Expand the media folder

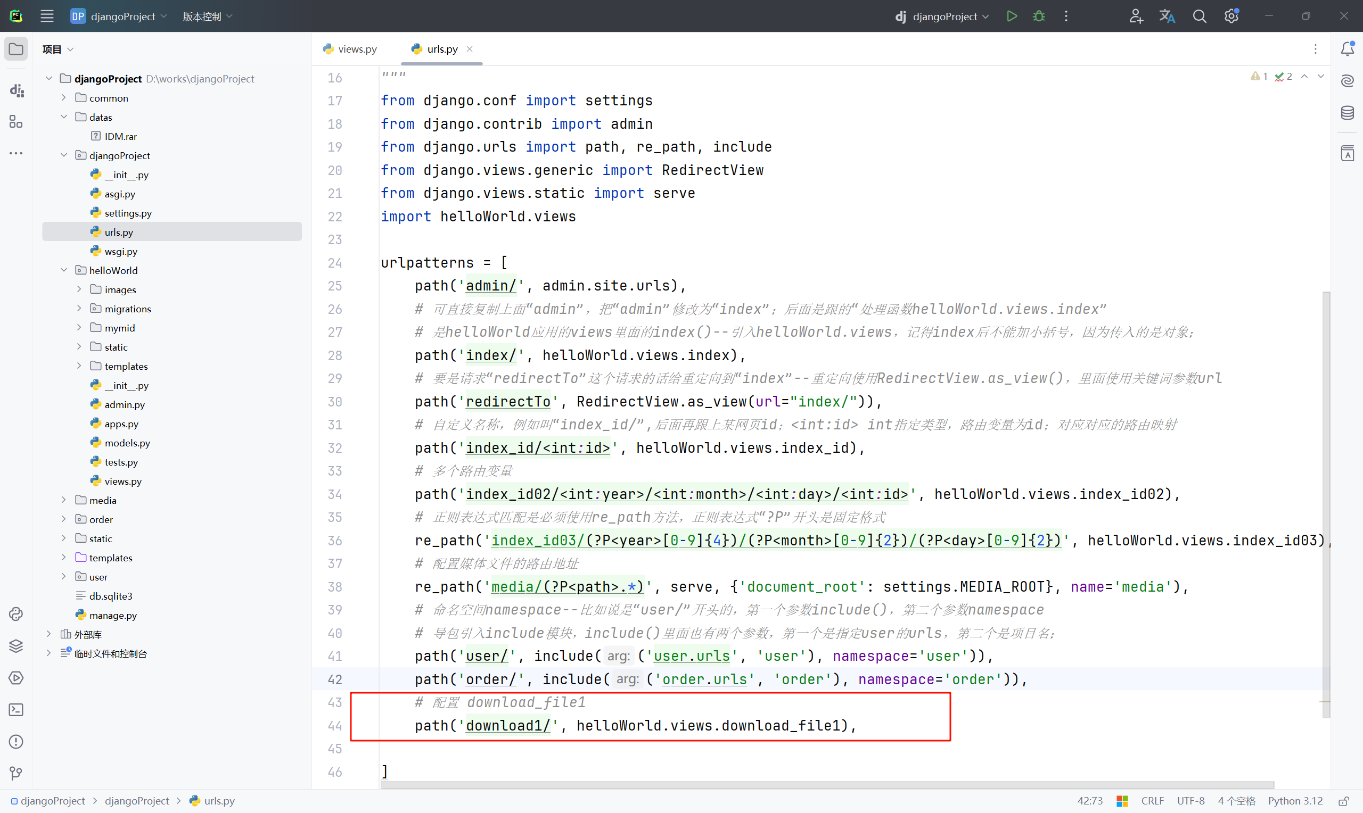point(63,500)
